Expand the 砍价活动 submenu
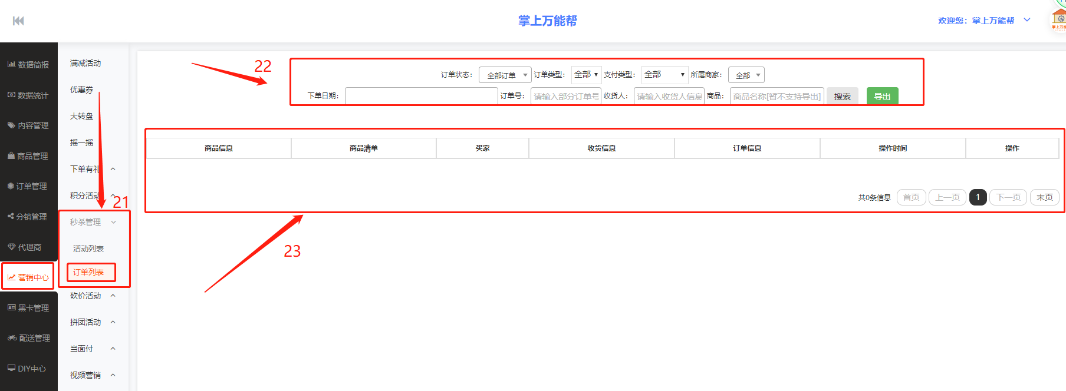This screenshot has width=1066, height=391. click(x=113, y=296)
